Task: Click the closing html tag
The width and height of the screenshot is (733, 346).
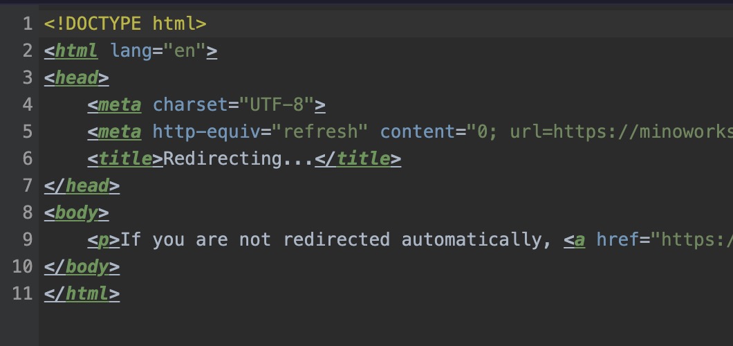Action: coord(82,293)
